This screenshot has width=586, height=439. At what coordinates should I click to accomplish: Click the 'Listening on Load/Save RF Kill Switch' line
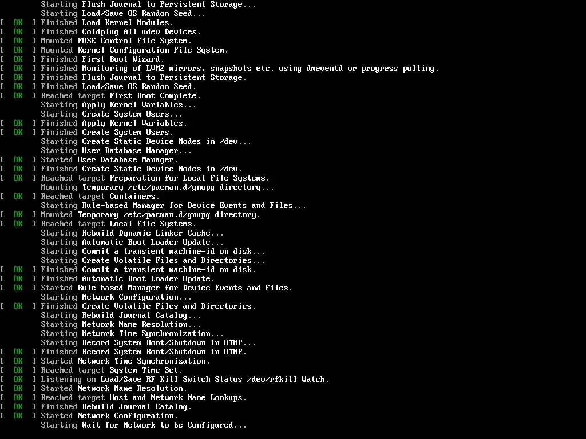coord(165,380)
